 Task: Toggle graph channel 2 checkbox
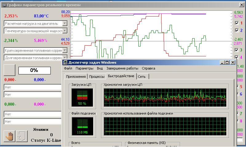236,30
